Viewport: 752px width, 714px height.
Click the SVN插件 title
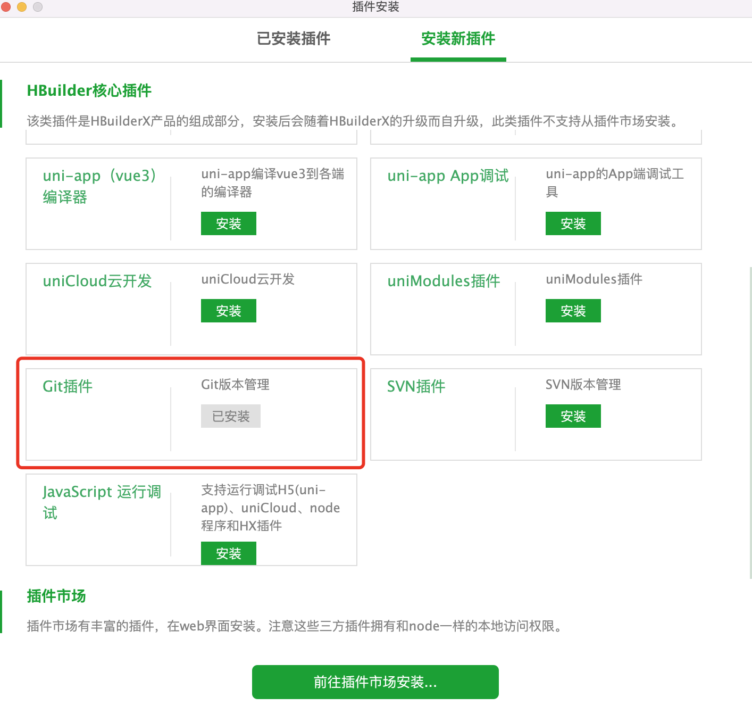(x=416, y=386)
